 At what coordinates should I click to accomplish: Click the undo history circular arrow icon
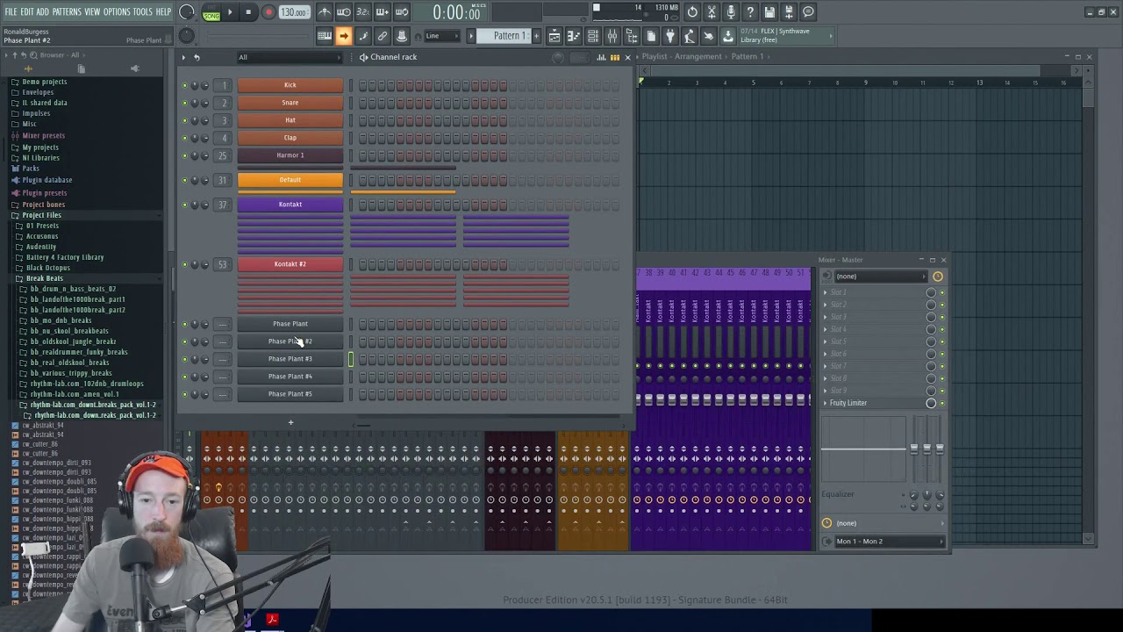pos(692,12)
